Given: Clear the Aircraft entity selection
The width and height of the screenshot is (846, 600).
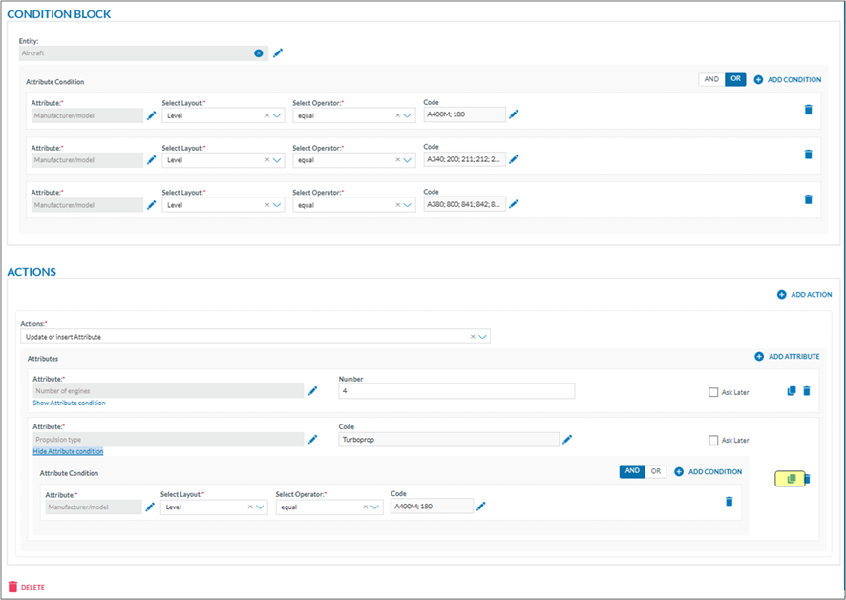Looking at the screenshot, I should (258, 53).
